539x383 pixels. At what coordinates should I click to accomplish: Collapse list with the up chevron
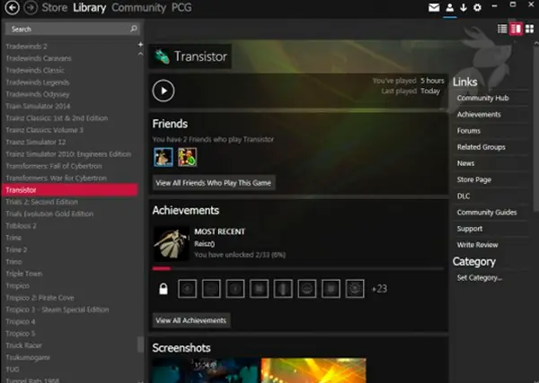pos(140,54)
